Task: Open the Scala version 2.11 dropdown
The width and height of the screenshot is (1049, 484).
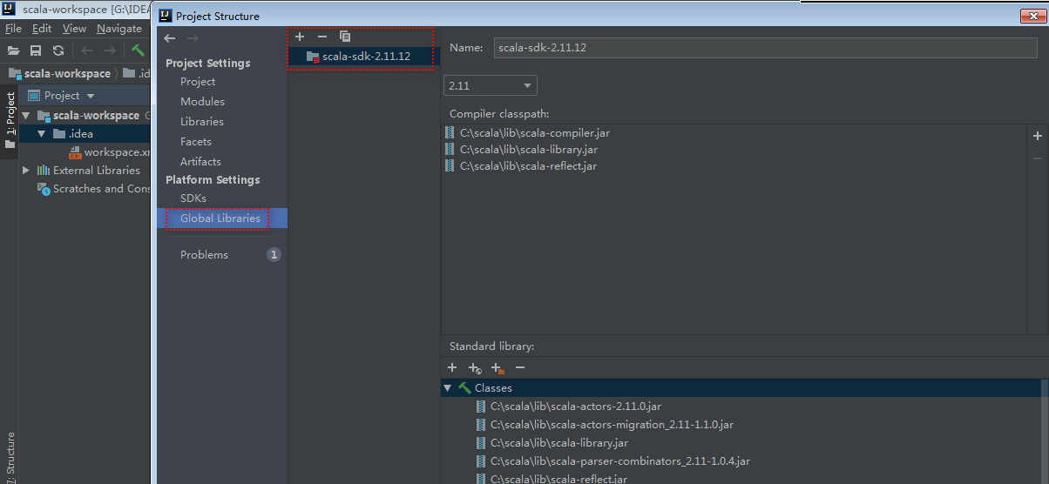Action: [x=491, y=85]
